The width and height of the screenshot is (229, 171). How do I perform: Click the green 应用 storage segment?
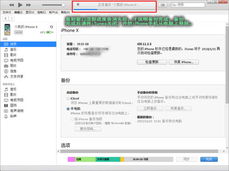[85, 160]
